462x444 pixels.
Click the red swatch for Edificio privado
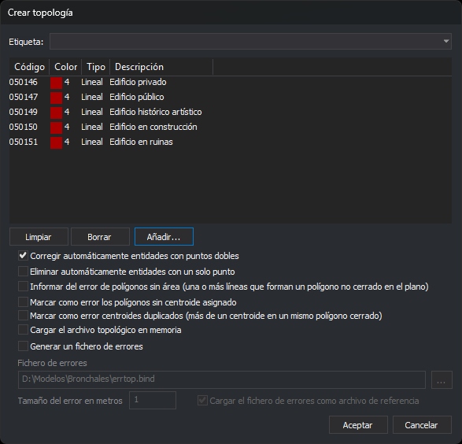point(56,83)
